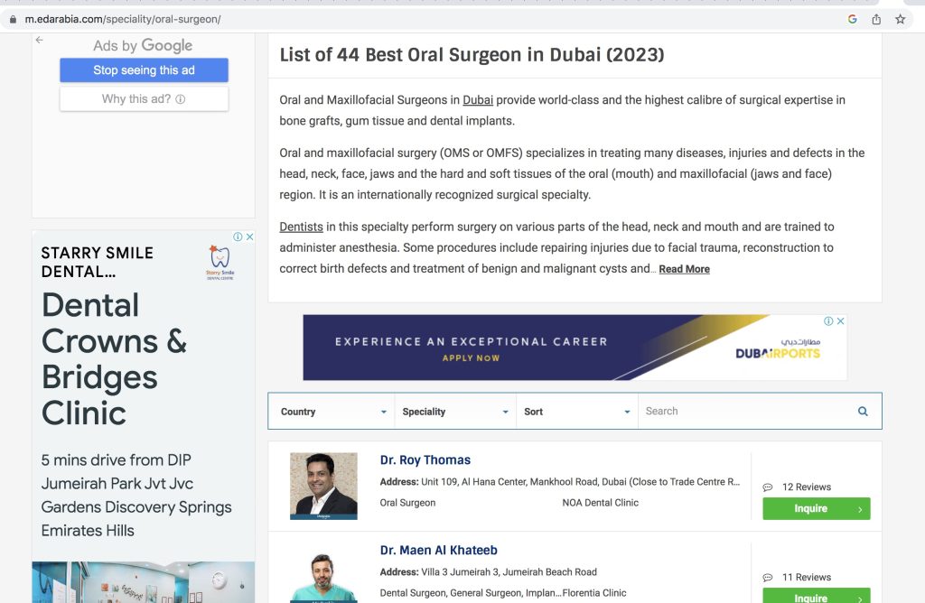Click Starry Smile Dental ad title

[98, 263]
